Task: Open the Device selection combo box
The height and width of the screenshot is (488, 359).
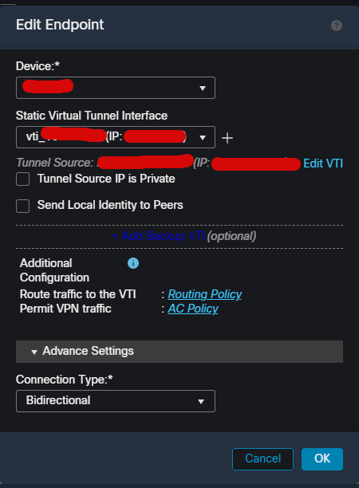Action: pos(116,88)
